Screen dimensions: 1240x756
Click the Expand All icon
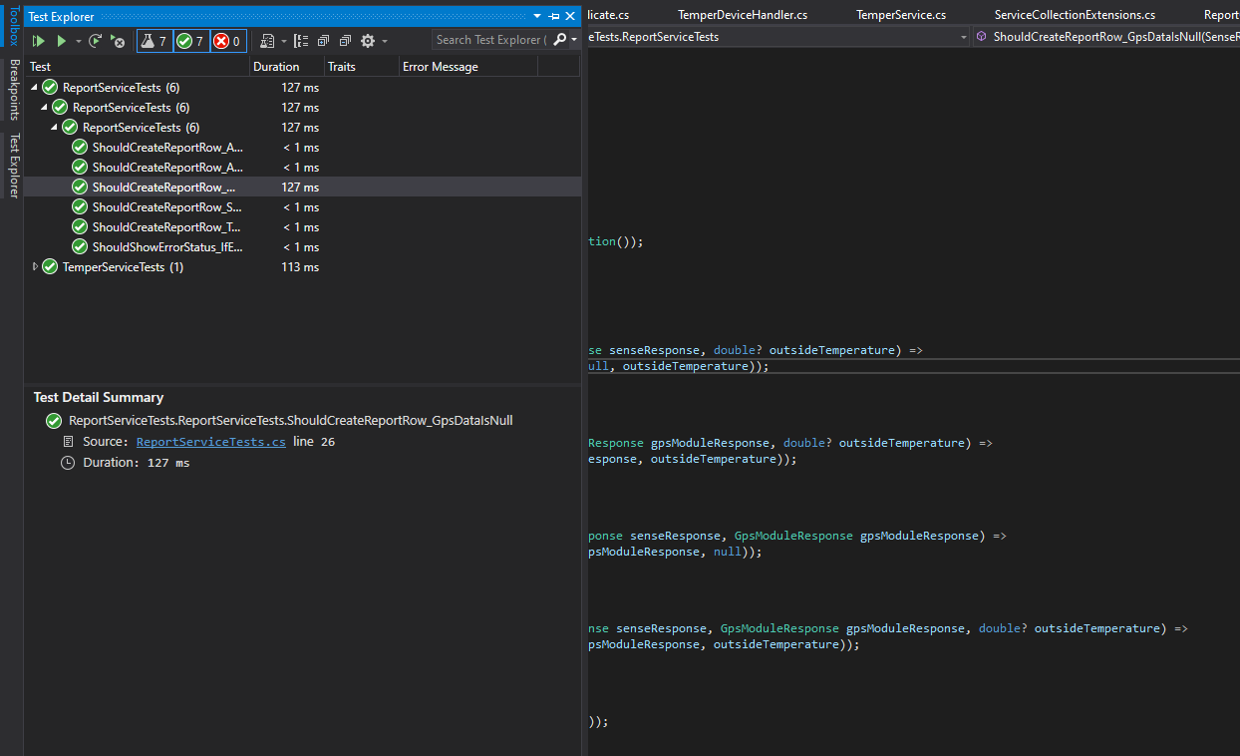tap(323, 41)
